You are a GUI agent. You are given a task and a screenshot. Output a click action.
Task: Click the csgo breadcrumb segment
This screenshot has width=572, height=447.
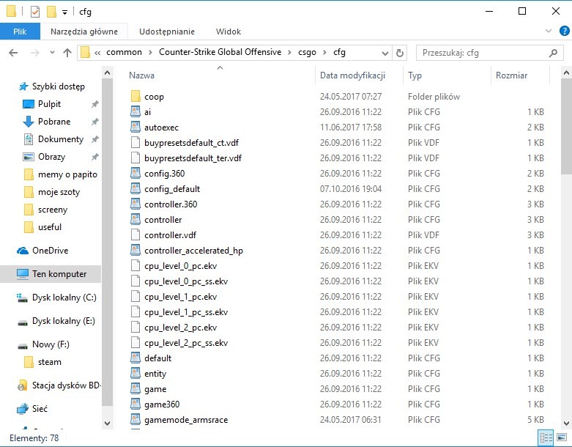click(307, 52)
